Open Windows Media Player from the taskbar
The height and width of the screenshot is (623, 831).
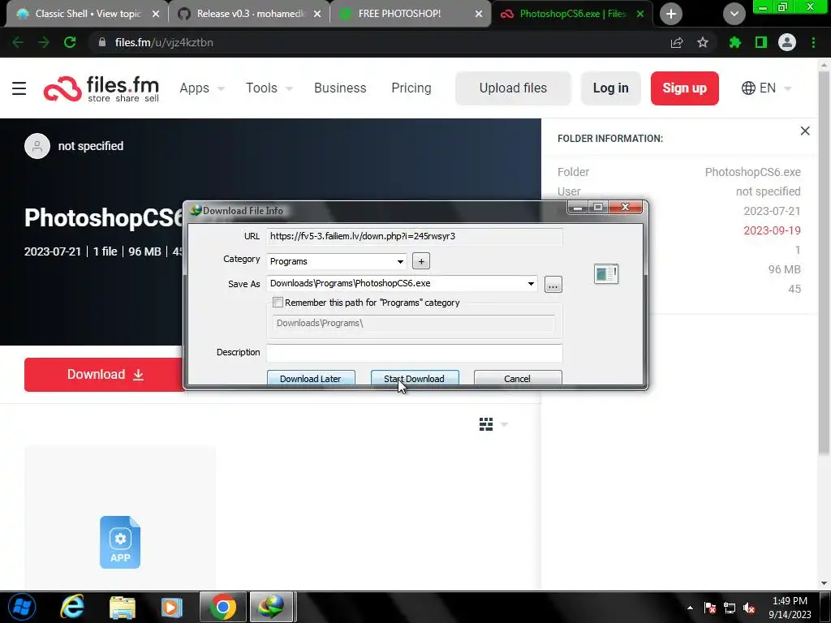point(172,607)
